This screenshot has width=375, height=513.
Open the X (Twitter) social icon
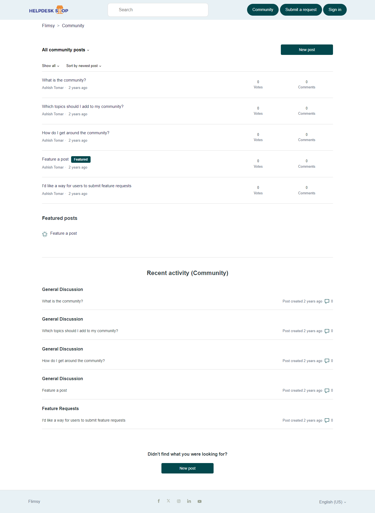point(169,501)
